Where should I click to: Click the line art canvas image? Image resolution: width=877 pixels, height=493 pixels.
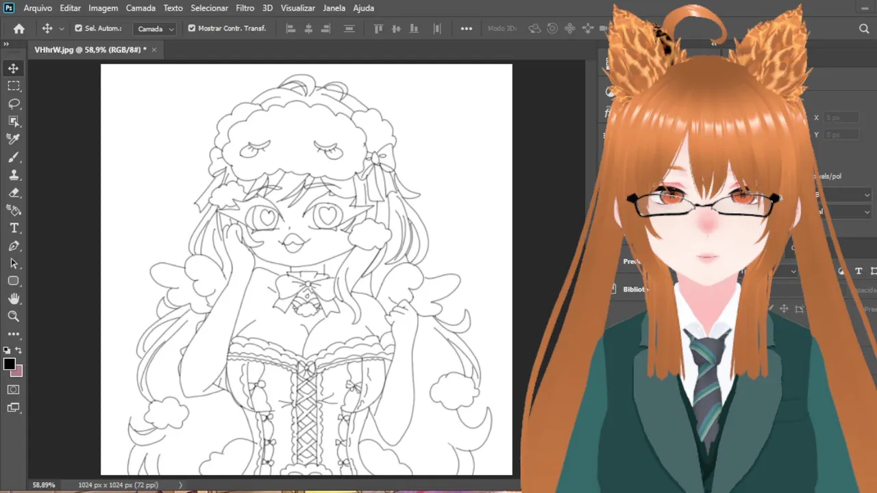point(306,270)
